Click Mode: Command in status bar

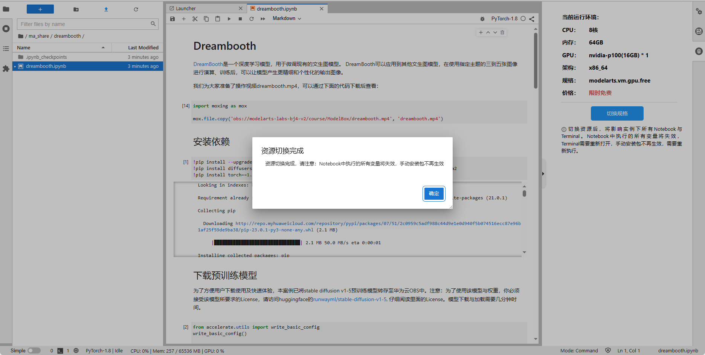click(579, 351)
